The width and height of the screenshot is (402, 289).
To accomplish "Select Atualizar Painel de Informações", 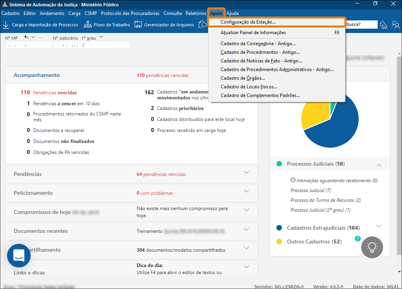I will 277,33.
